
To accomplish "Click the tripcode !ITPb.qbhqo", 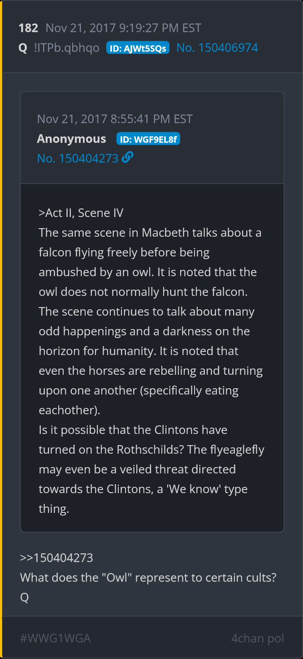I will [x=66, y=48].
